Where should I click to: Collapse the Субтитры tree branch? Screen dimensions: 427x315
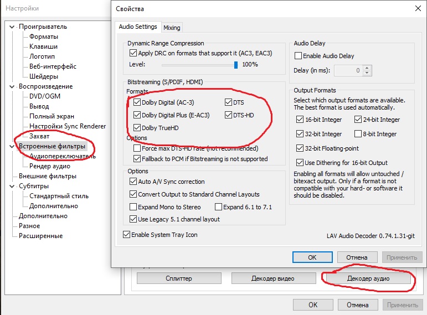tap(12, 186)
